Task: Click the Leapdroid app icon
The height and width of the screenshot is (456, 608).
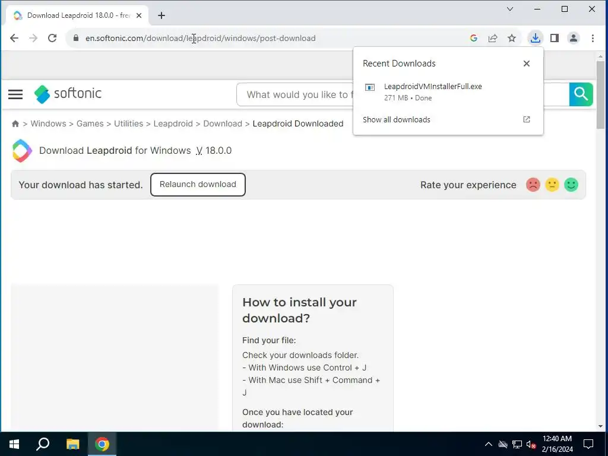Action: (22, 150)
